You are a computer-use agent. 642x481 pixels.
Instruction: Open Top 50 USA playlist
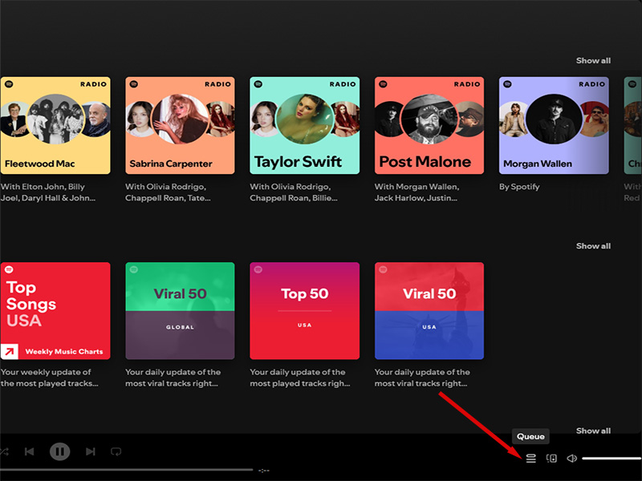(x=305, y=311)
